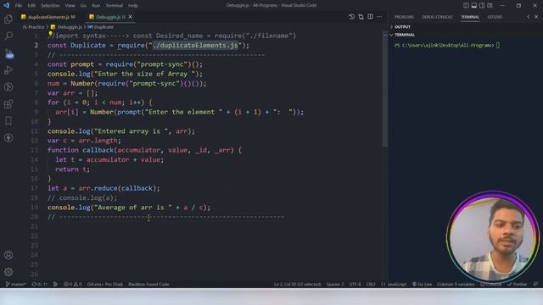Open the Accounts menu in activity bar
This screenshot has height=305, width=543.
8,255
